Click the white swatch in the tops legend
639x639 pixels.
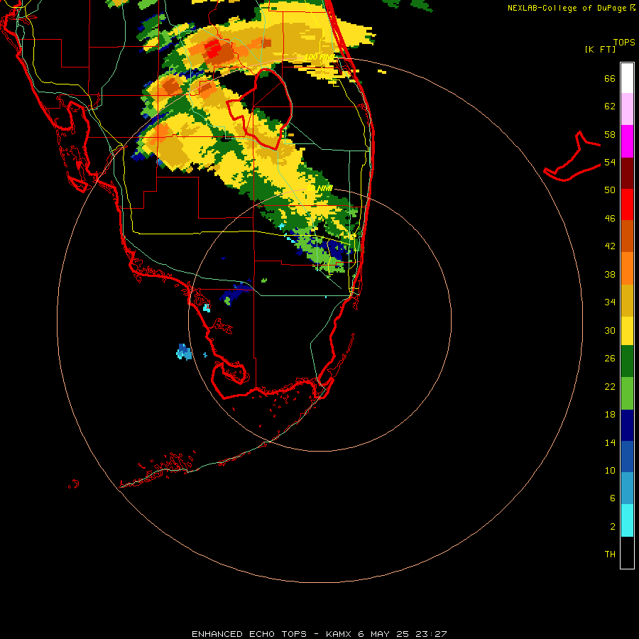click(x=627, y=78)
